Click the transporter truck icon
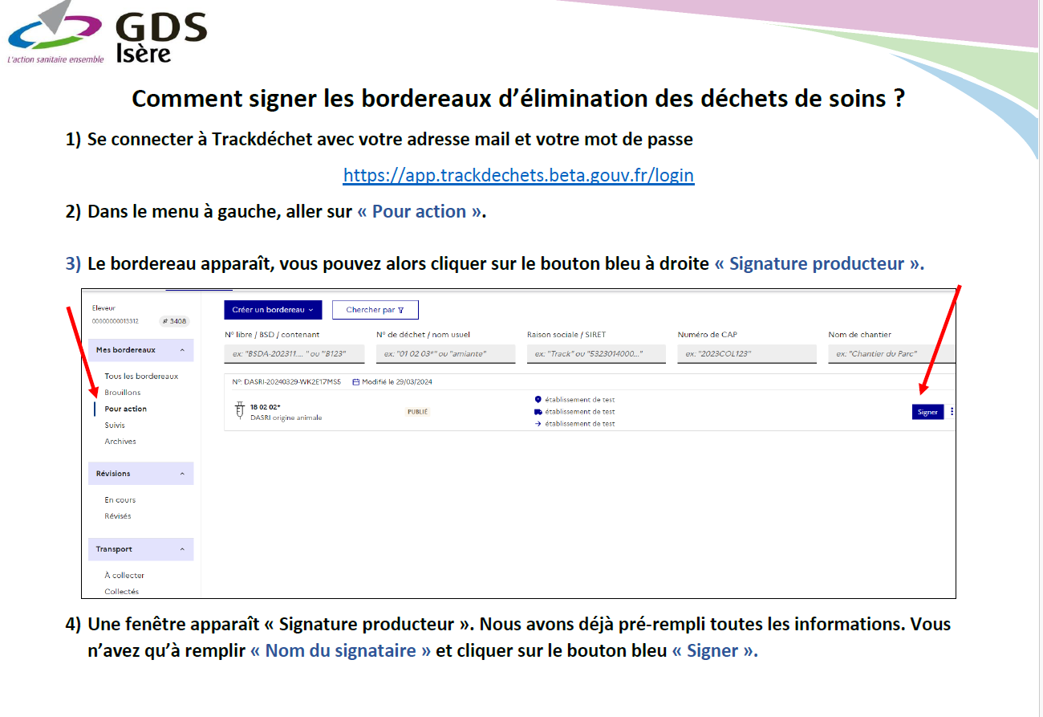 (x=538, y=411)
